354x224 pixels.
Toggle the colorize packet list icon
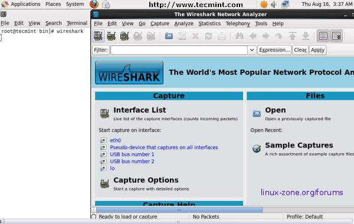[x=323, y=36]
